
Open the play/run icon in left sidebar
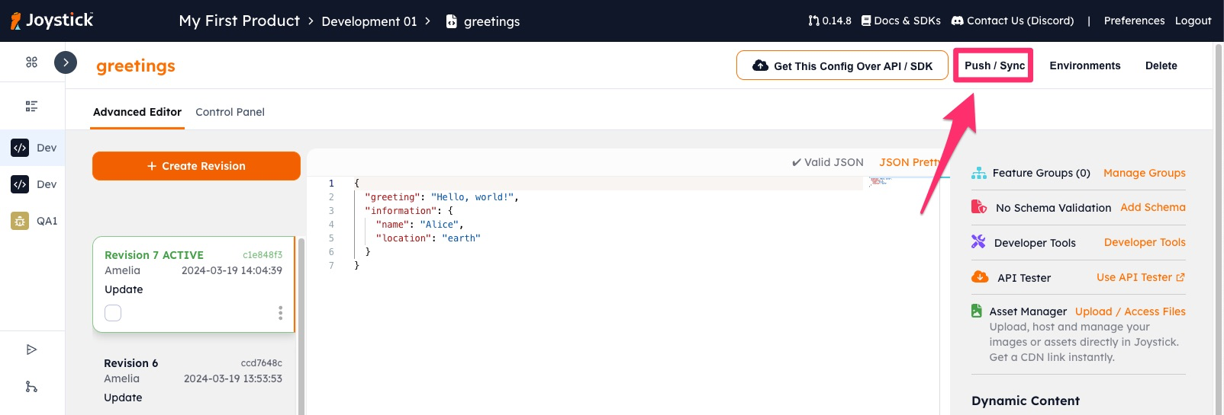point(31,350)
